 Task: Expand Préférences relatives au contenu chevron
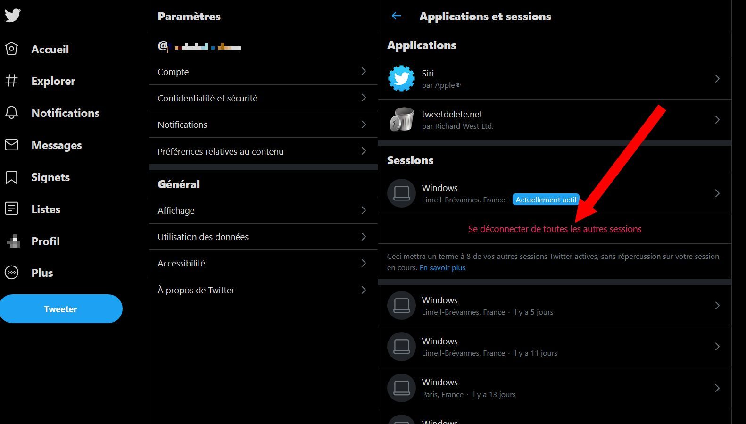(364, 151)
